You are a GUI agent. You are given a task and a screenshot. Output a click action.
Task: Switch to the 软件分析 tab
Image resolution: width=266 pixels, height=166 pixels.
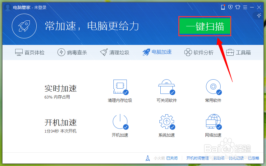[199, 52]
